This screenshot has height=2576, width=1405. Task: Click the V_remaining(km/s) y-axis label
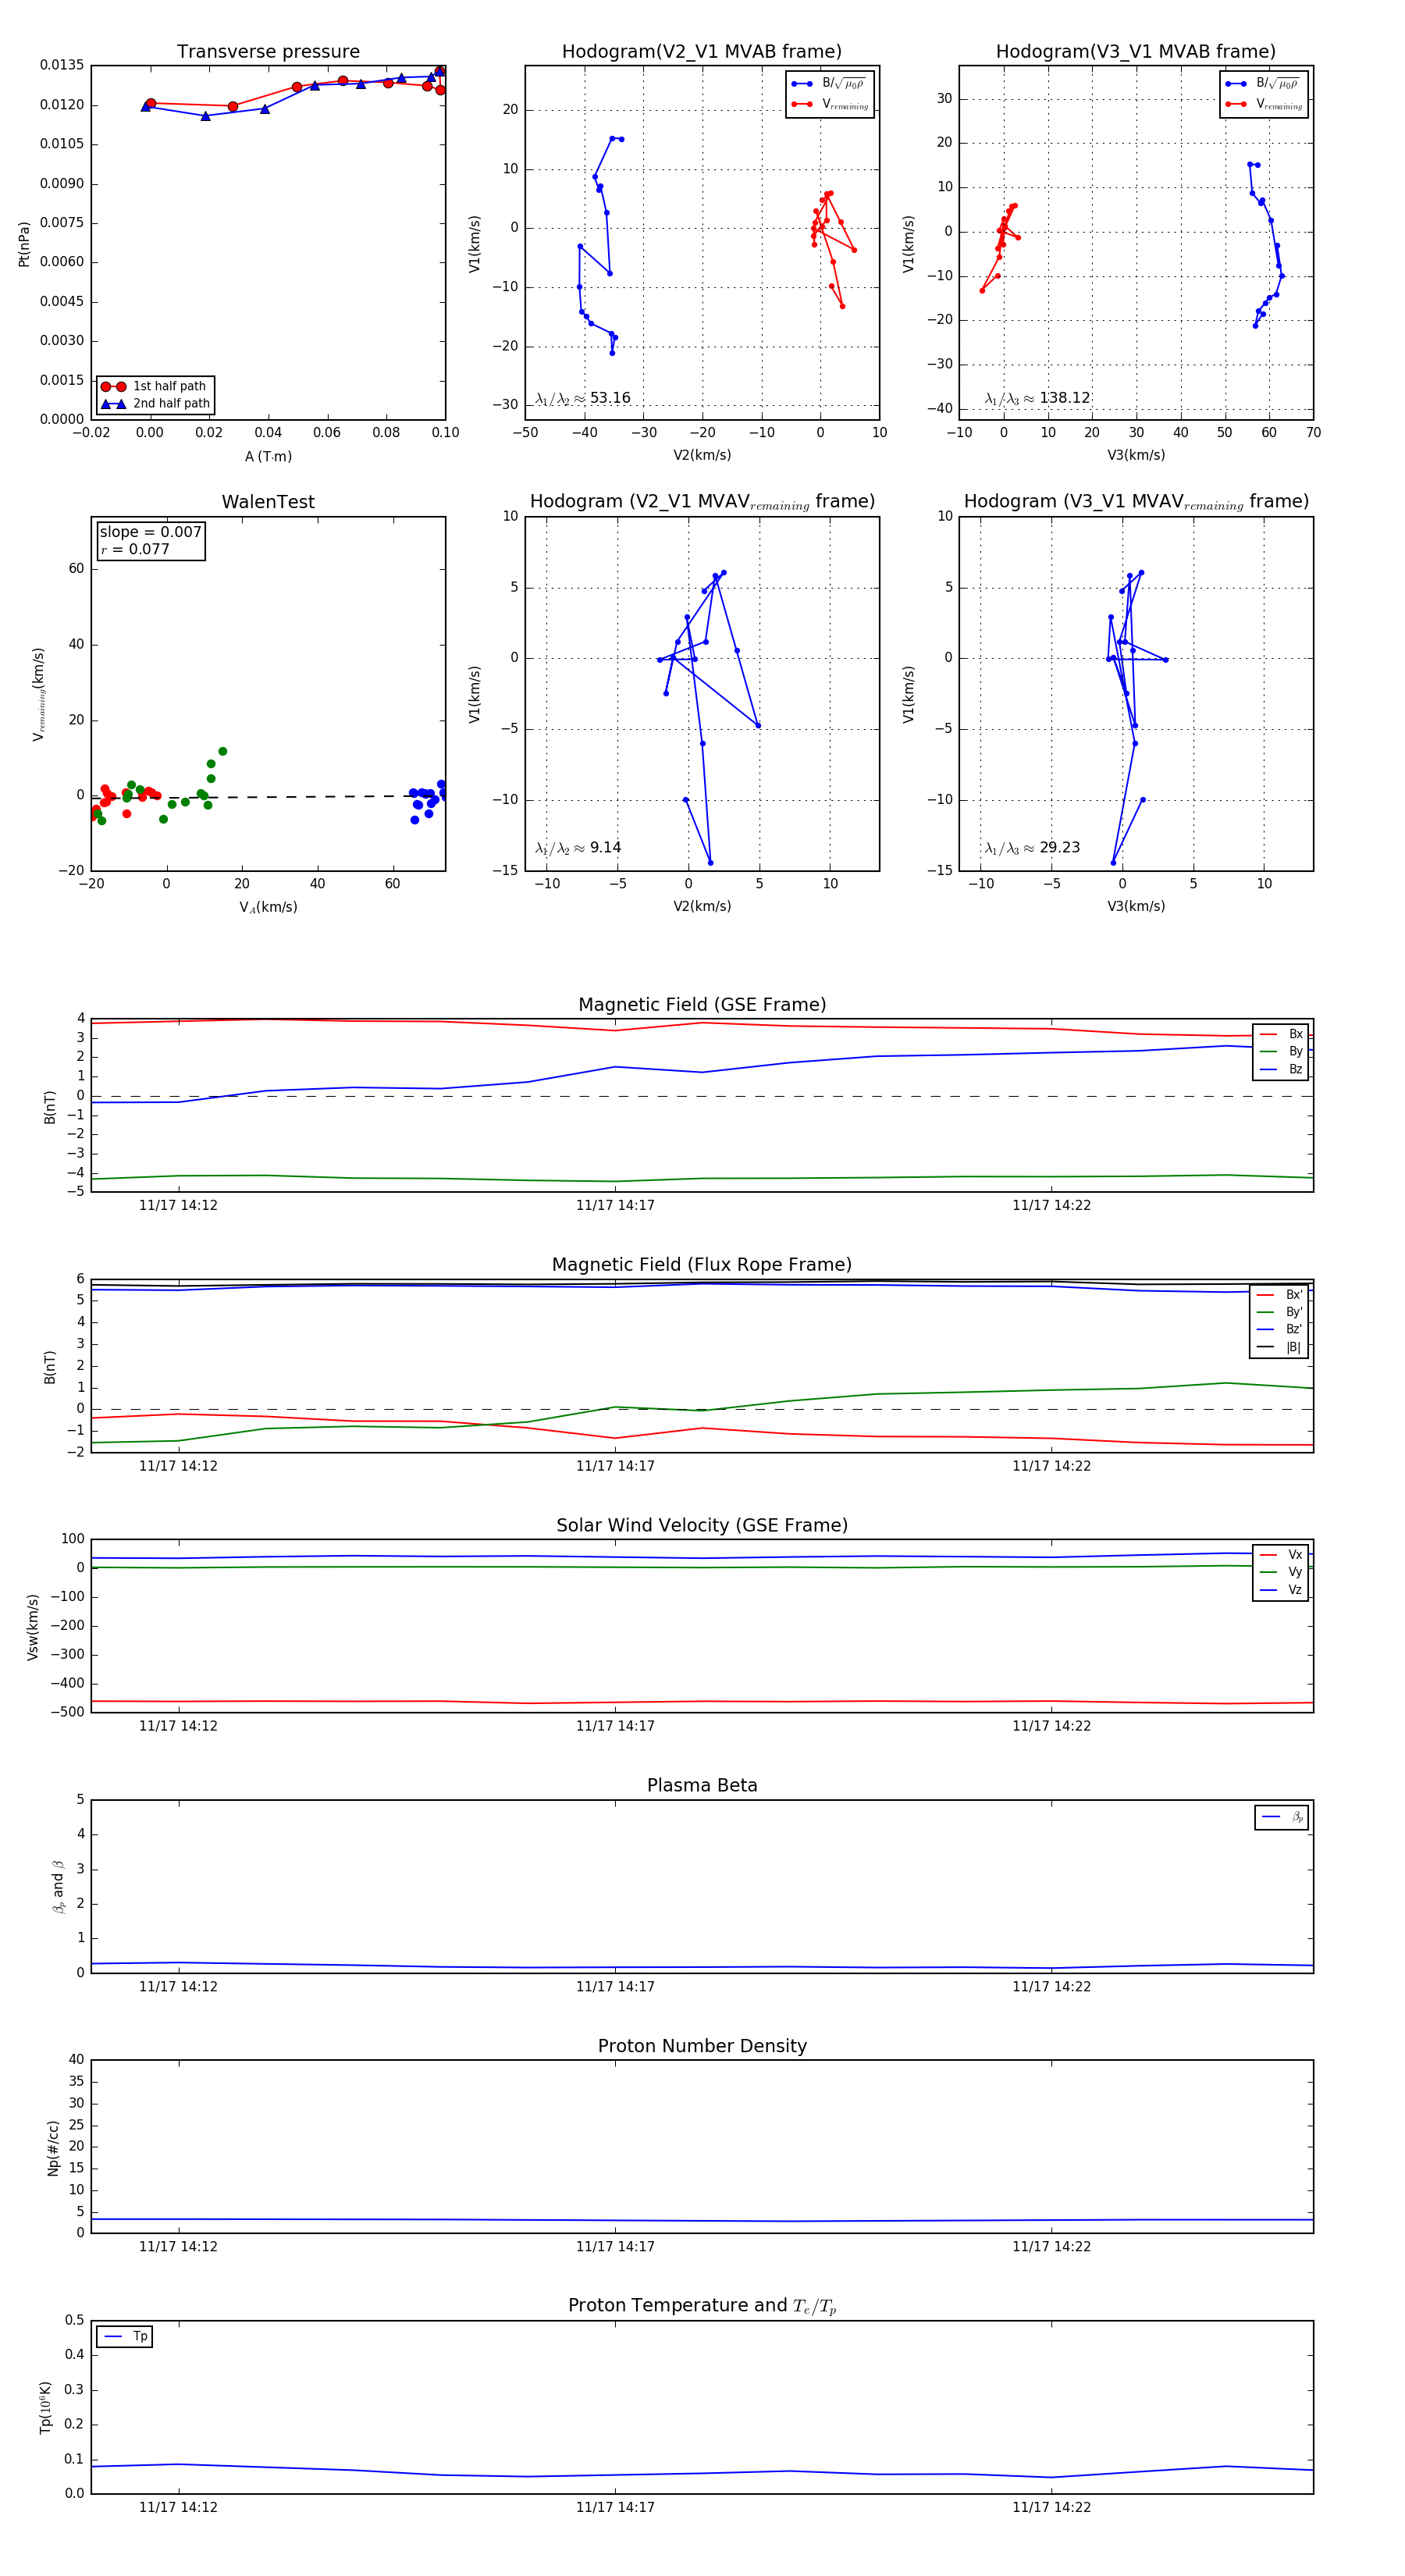tap(39, 694)
